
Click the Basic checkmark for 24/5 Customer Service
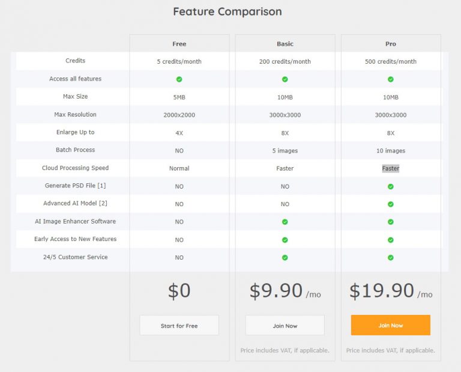tap(285, 258)
